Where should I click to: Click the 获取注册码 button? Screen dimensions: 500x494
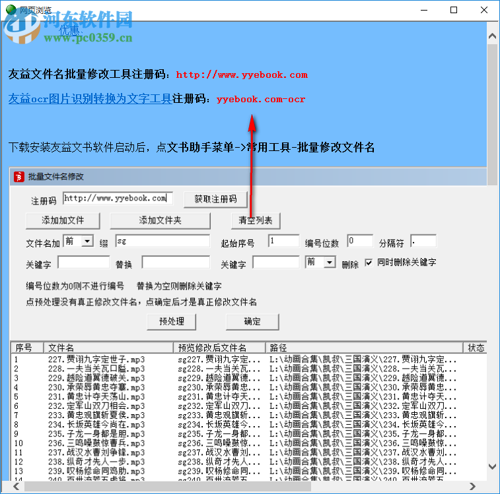point(215,199)
